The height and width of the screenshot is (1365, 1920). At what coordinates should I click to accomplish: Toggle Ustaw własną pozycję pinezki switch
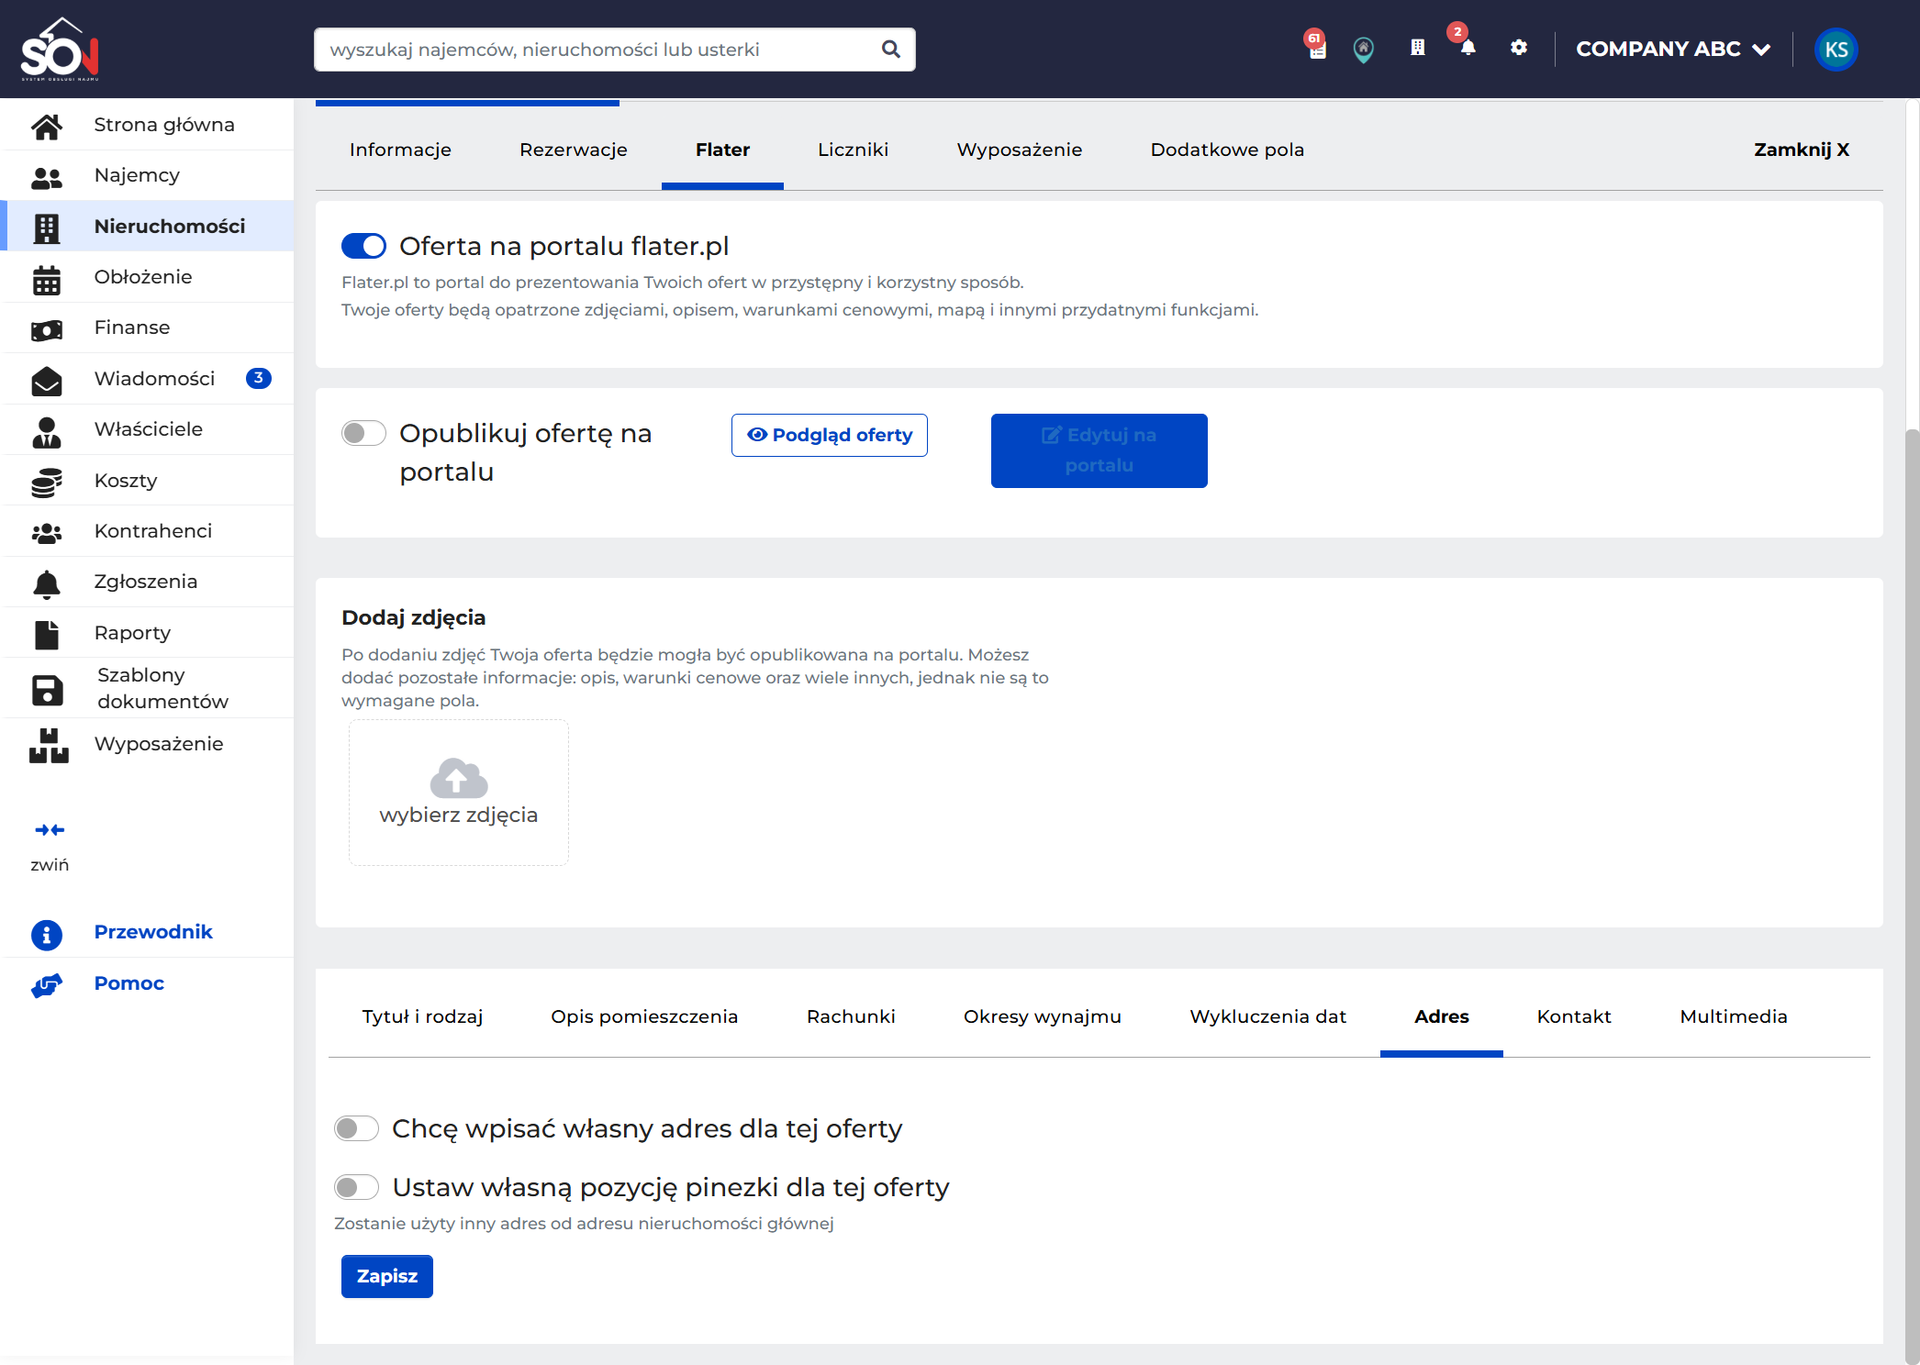tap(356, 1187)
